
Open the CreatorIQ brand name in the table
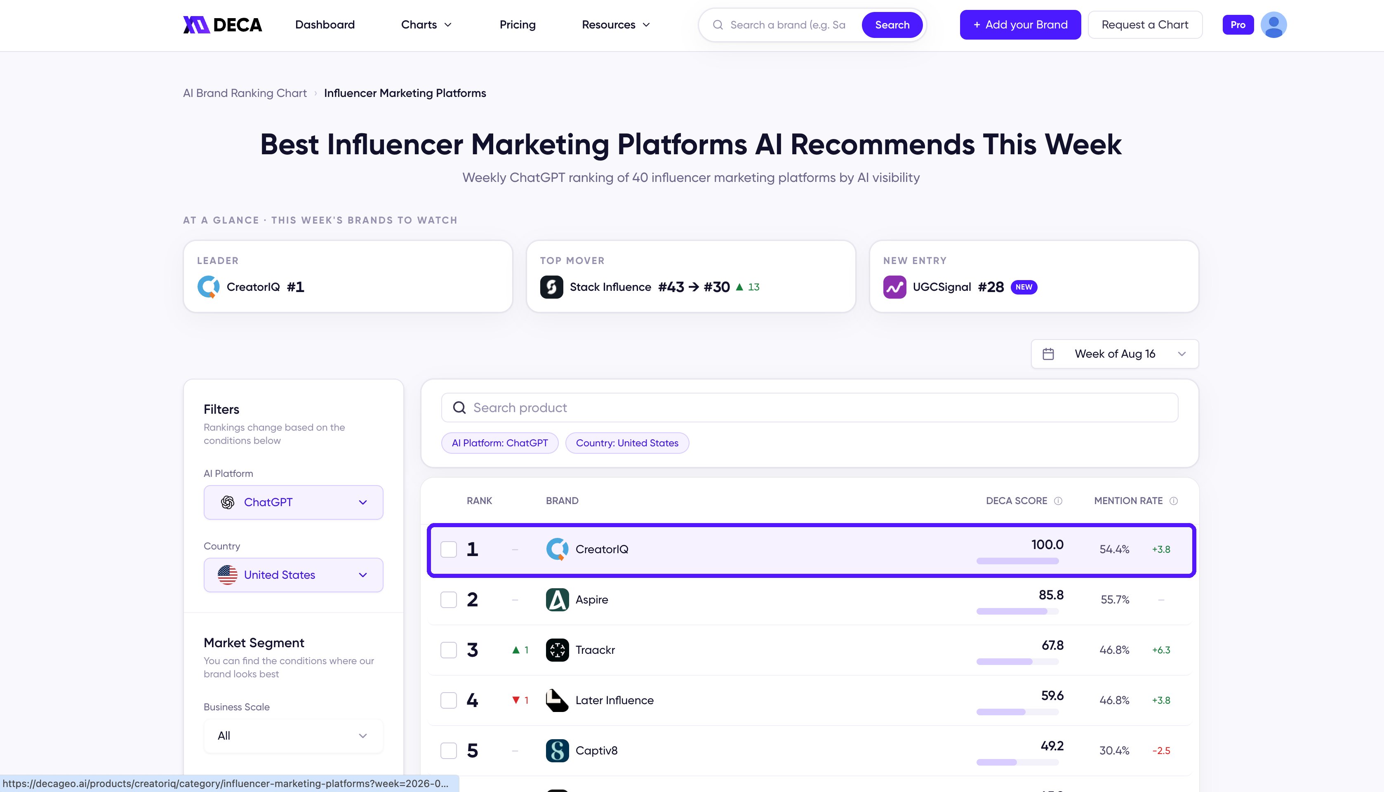[602, 549]
